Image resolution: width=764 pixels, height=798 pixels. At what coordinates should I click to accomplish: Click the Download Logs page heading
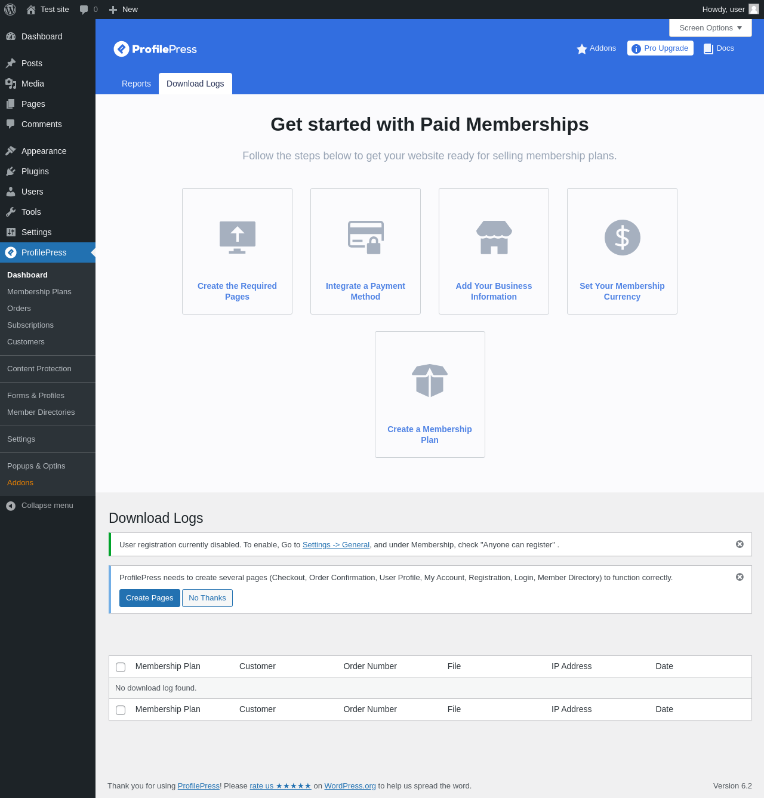tap(156, 518)
